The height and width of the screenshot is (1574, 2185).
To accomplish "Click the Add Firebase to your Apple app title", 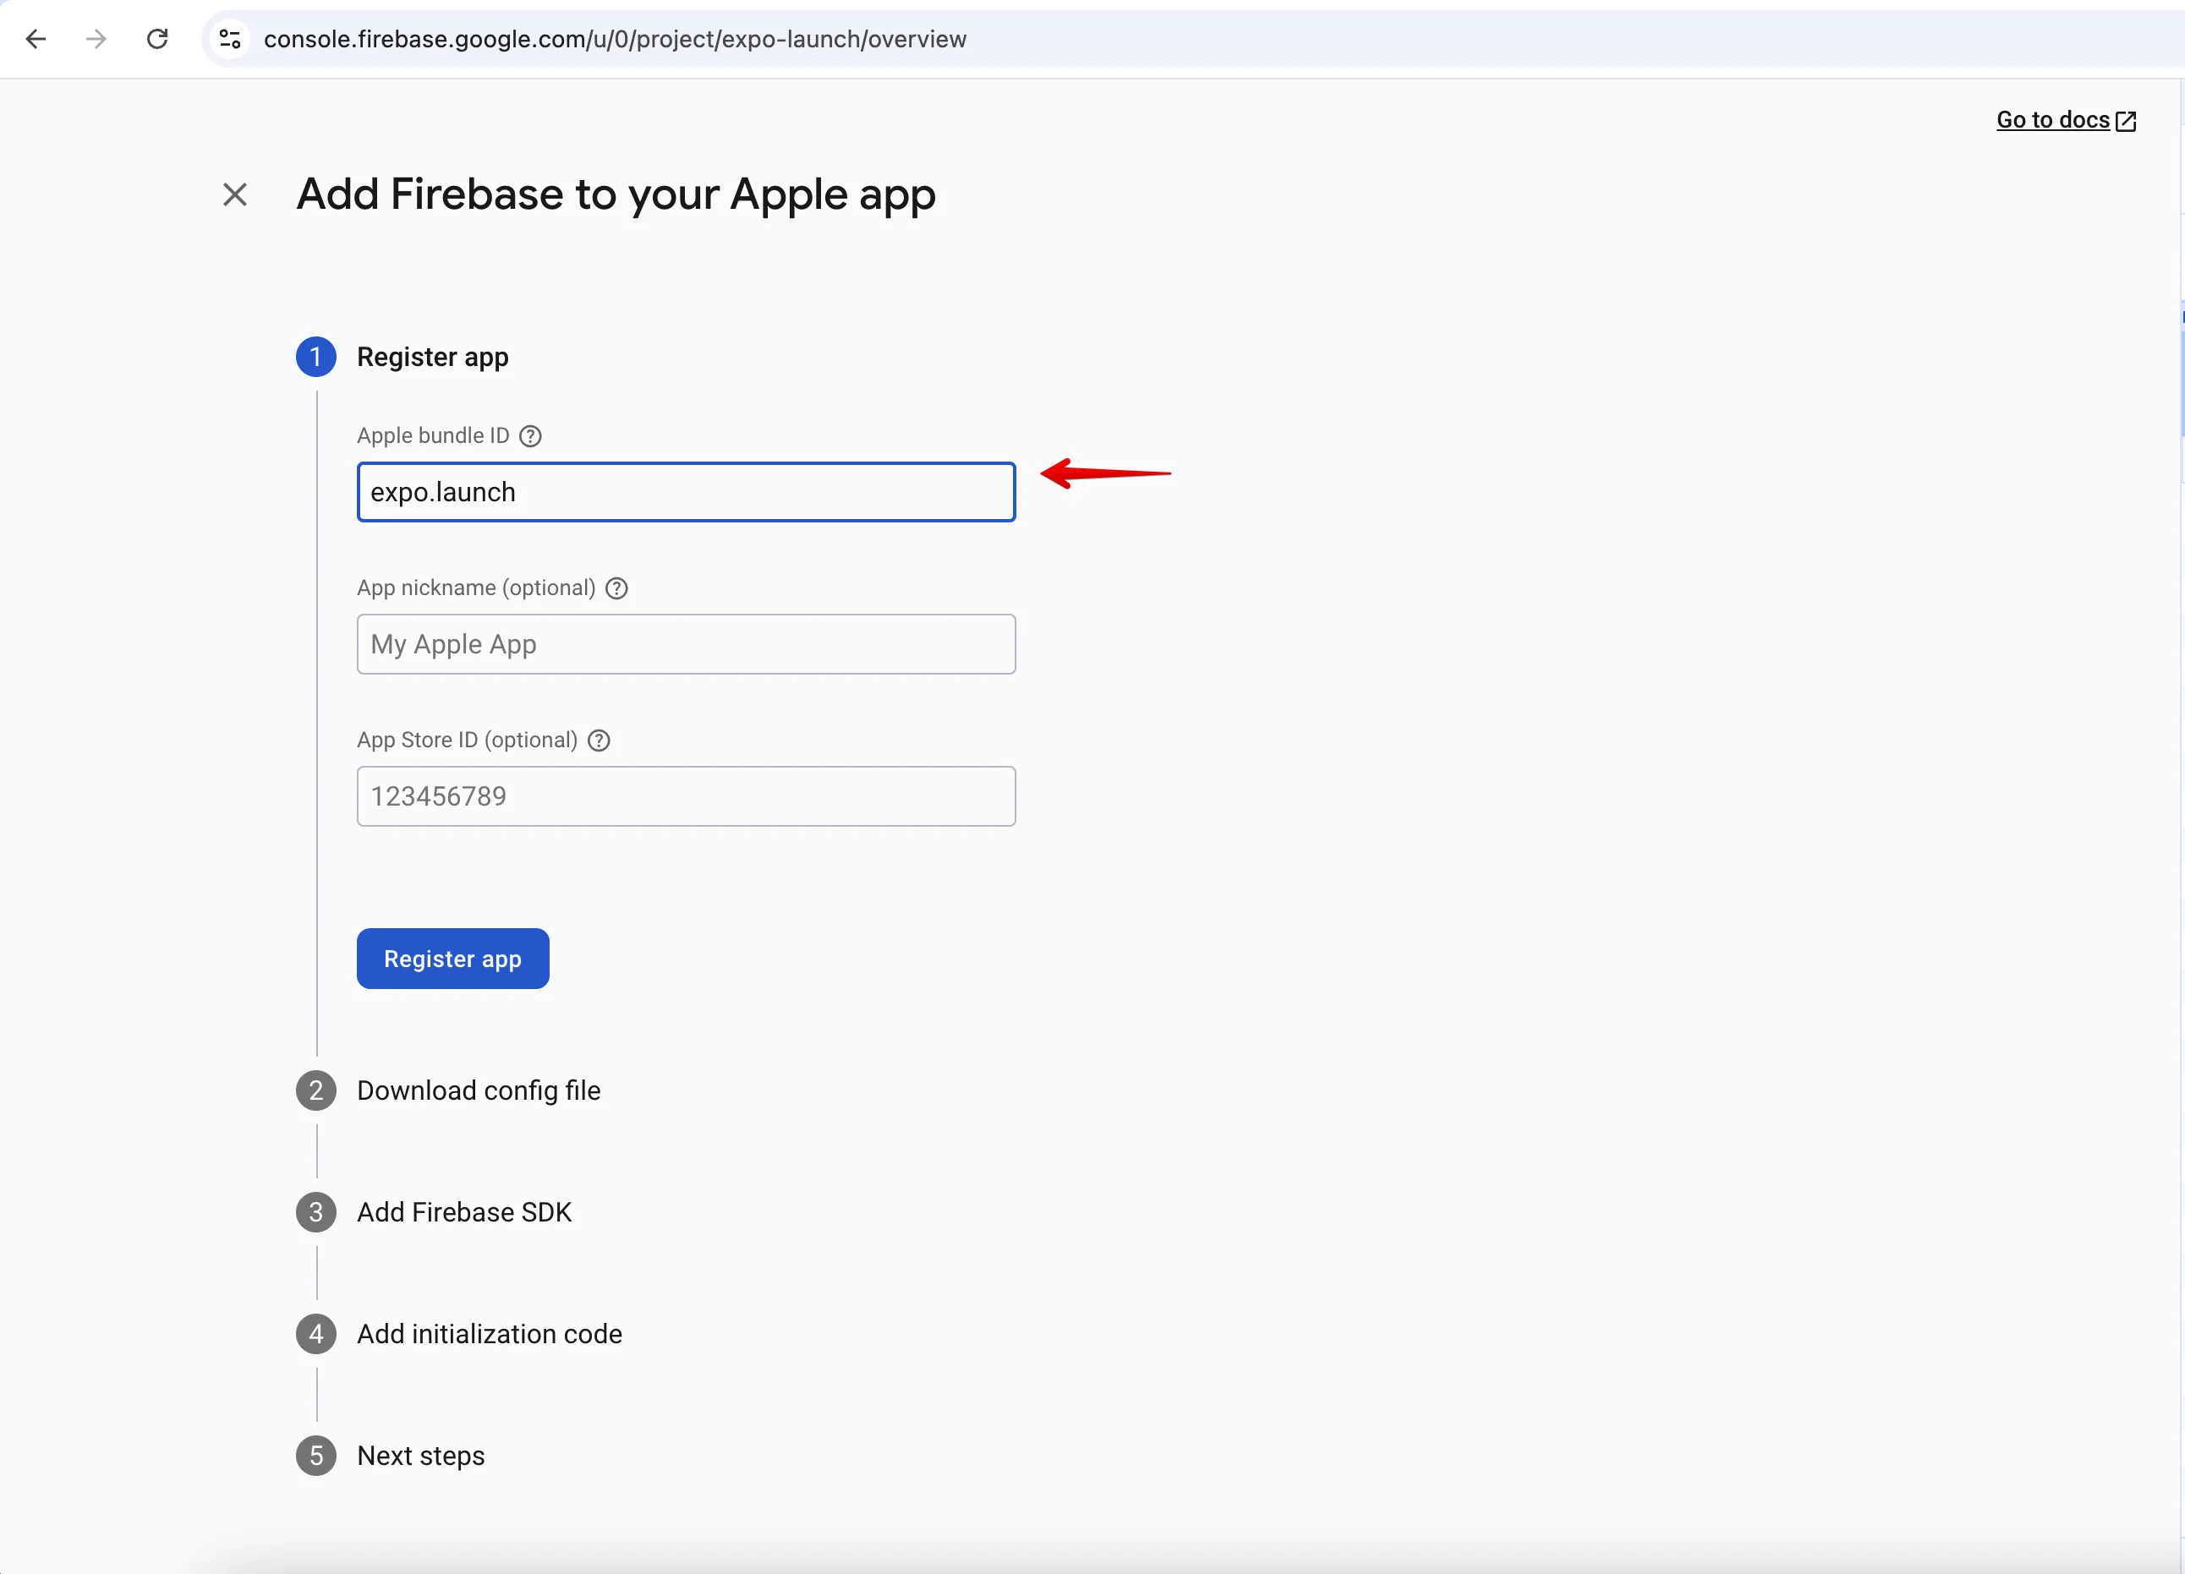I will 616,194.
